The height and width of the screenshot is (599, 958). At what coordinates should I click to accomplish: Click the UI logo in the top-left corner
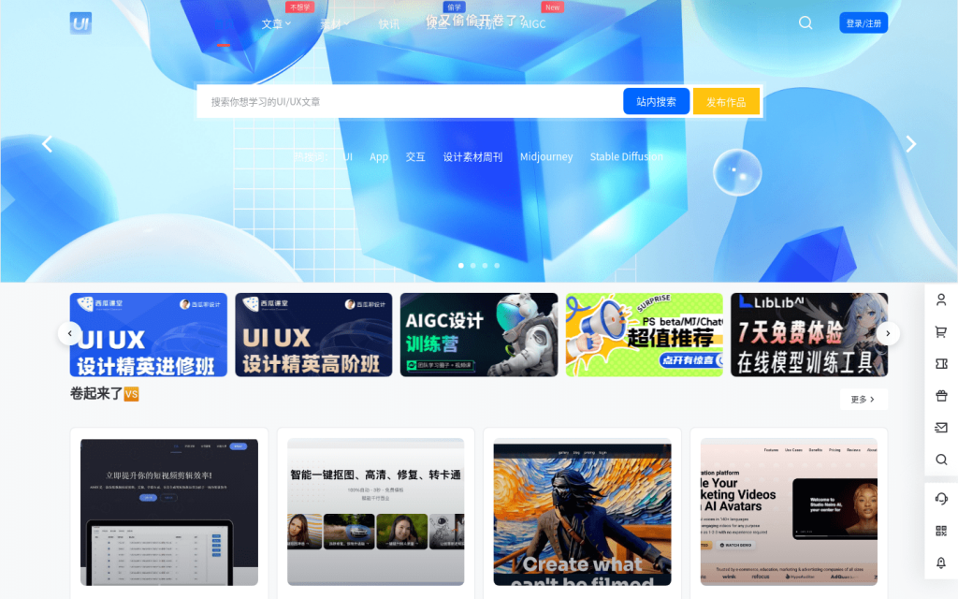click(x=80, y=23)
